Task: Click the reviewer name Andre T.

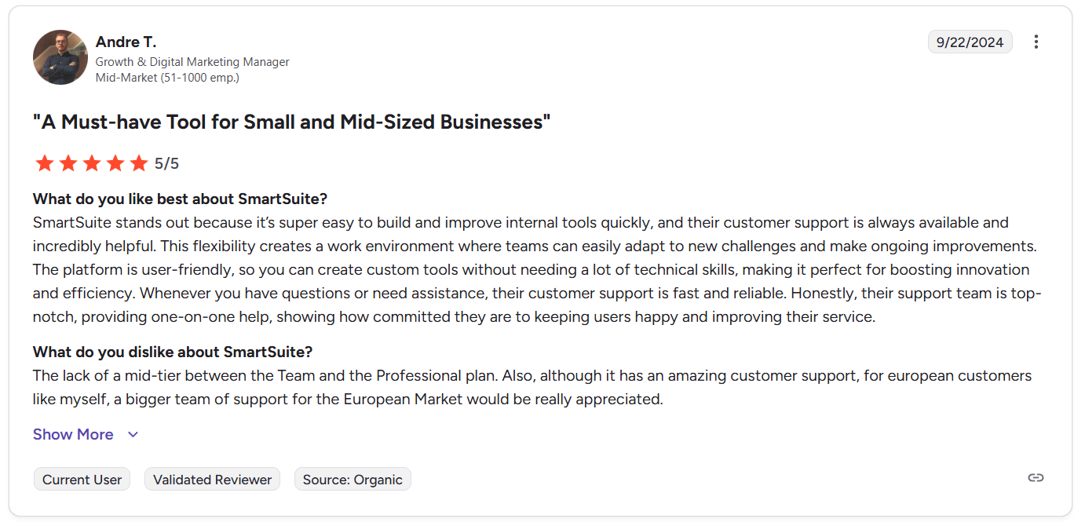Action: click(126, 42)
